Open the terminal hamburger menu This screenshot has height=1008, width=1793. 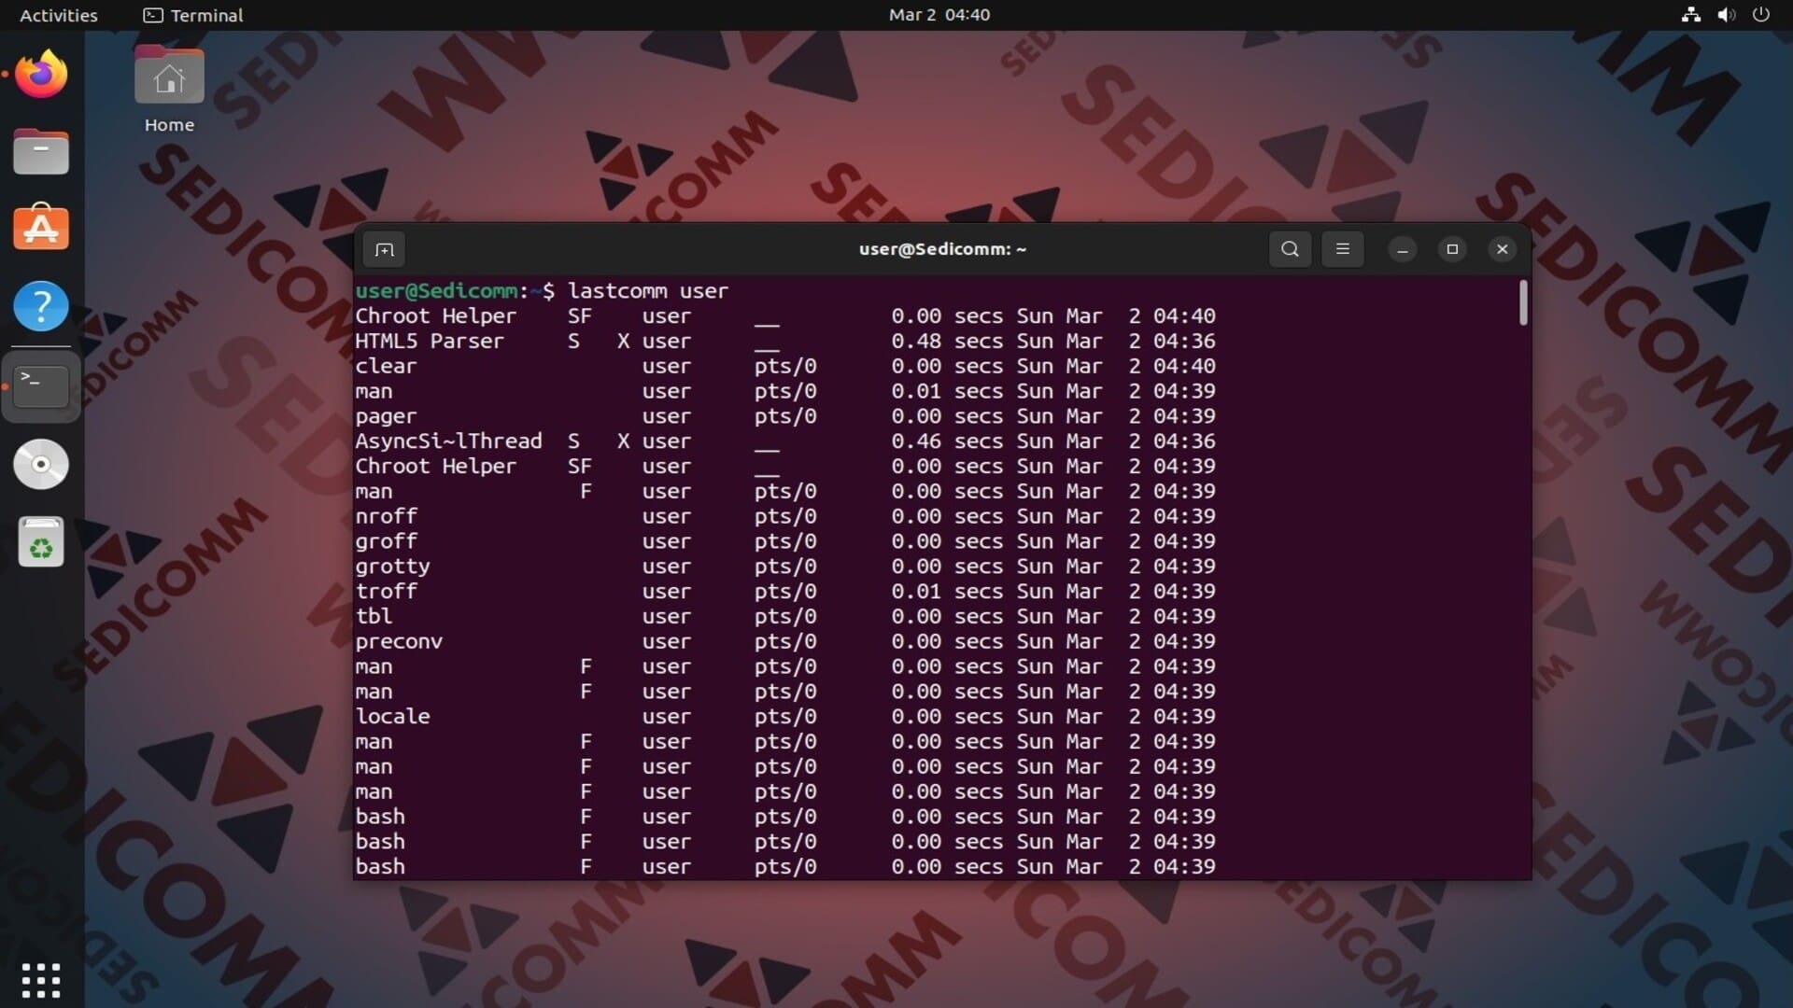[x=1342, y=249]
